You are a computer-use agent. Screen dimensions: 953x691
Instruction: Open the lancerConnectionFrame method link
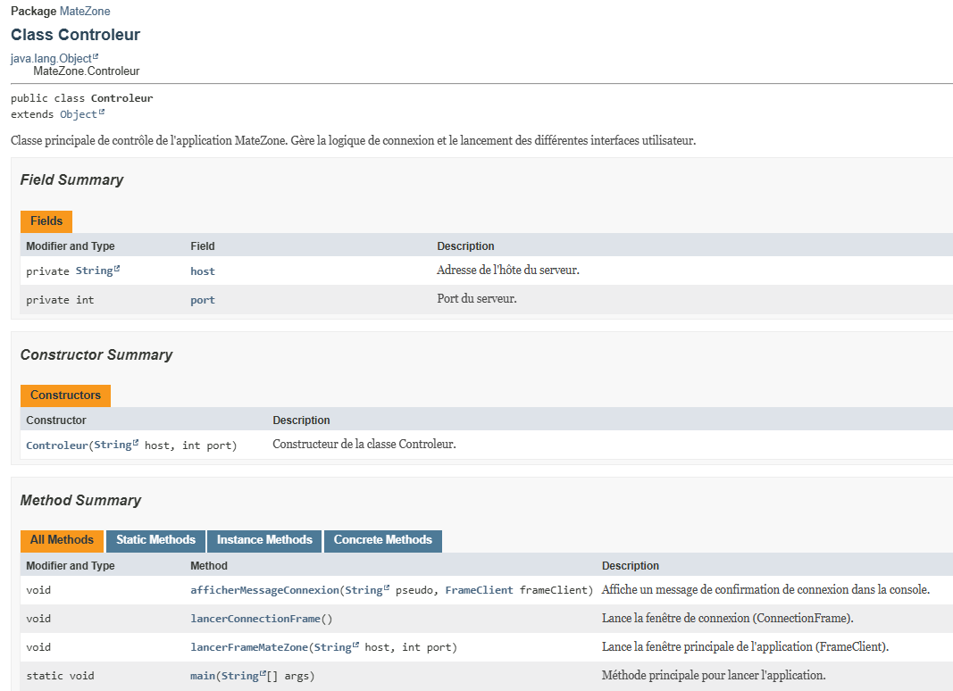(255, 619)
